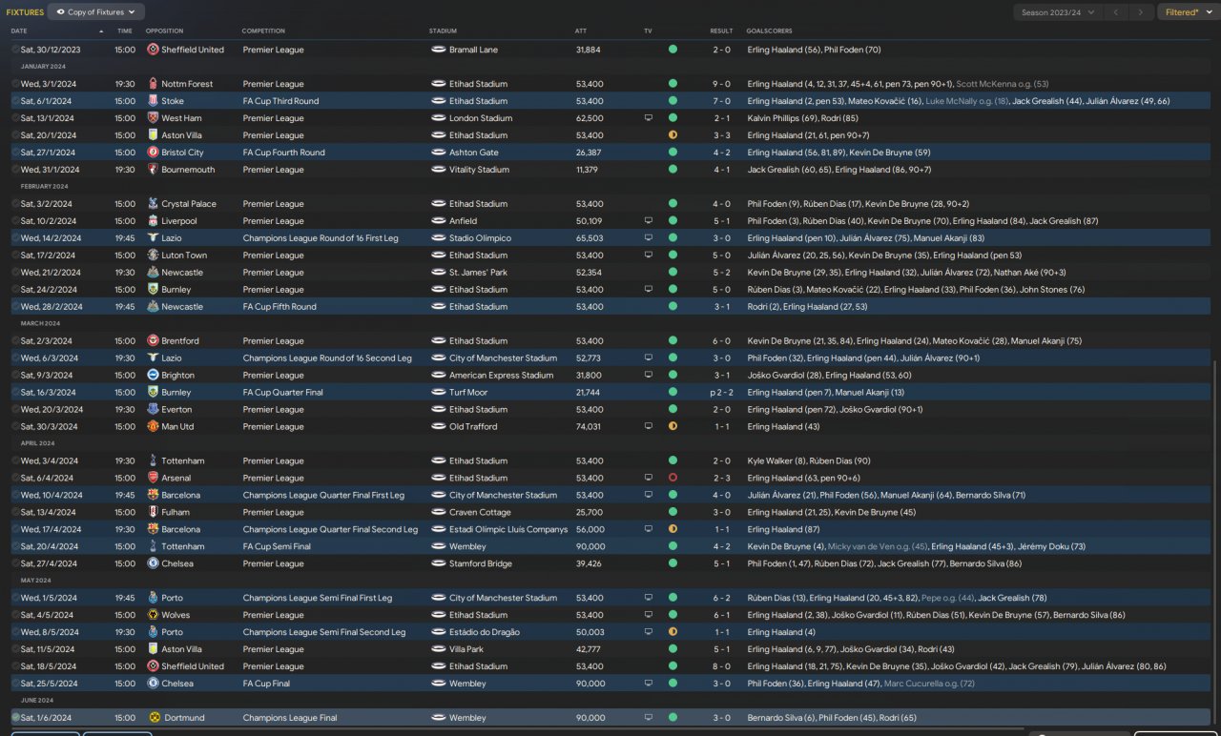This screenshot has width=1221, height=736.
Task: Tick the check circle for Sat, 27/1/2024
Action: pos(15,153)
